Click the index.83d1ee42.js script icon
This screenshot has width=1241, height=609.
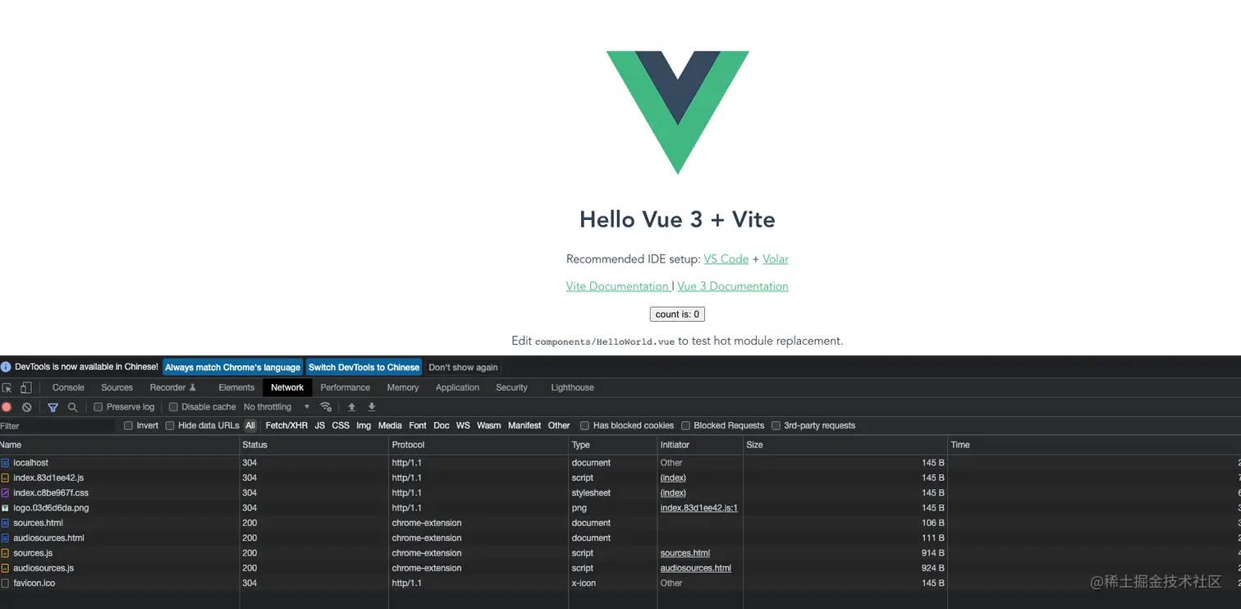click(x=5, y=478)
